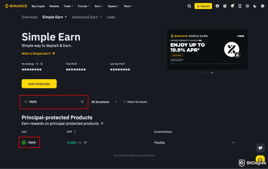Click the Deposit button
Viewport: 268px width, 169px height.
coord(203,6)
